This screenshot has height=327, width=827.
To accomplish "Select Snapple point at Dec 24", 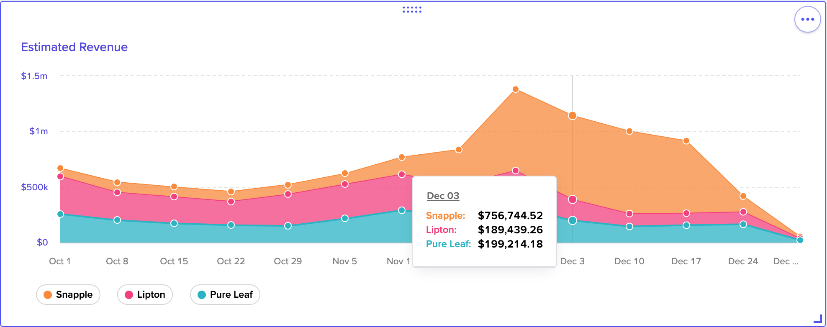I will coord(743,196).
